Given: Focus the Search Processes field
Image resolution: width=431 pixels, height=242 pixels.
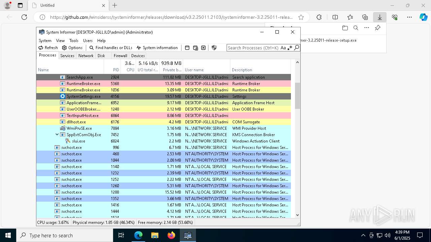Looking at the screenshot, I should [253, 48].
